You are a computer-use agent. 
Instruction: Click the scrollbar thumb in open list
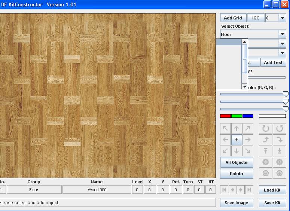click(x=244, y=59)
